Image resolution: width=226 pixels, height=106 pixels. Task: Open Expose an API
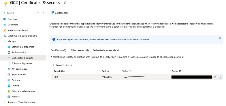click(x=19, y=74)
